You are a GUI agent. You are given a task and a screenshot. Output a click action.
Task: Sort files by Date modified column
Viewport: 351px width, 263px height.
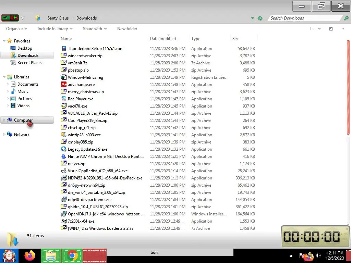point(168,38)
